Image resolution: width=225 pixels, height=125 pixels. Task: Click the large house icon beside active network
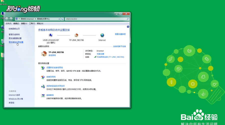pos(44,54)
